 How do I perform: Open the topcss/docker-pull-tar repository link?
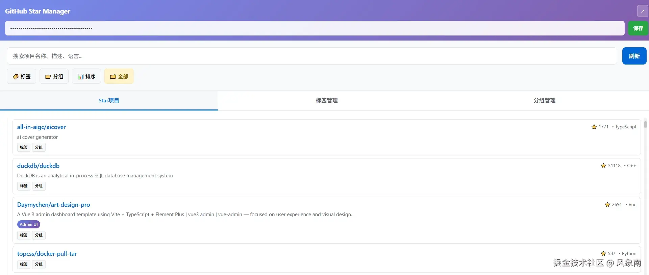click(x=47, y=254)
